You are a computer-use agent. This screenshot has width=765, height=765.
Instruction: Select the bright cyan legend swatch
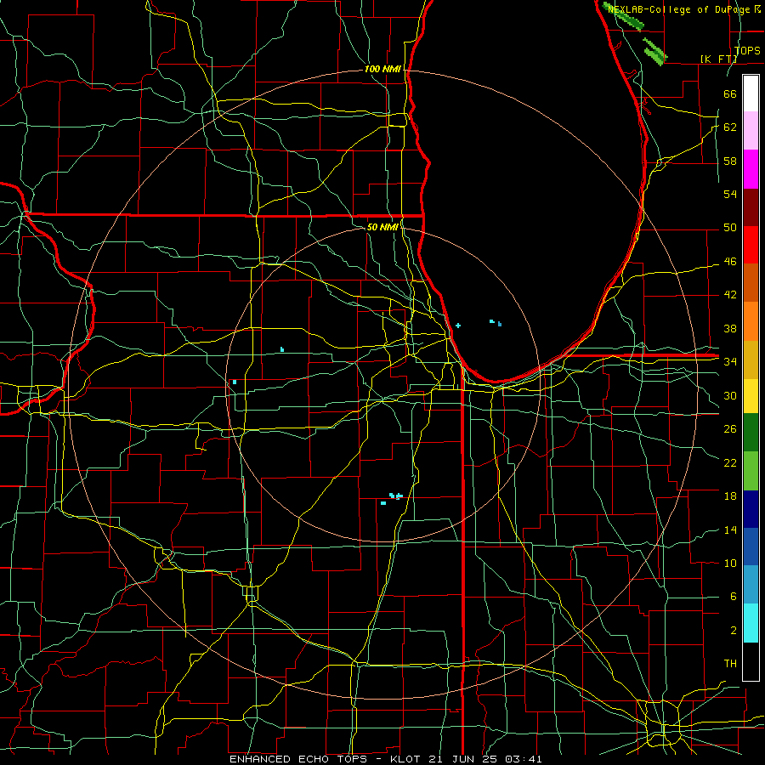[x=751, y=624]
